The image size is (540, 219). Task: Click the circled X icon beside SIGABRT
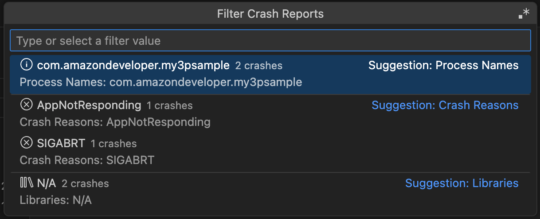[27, 143]
